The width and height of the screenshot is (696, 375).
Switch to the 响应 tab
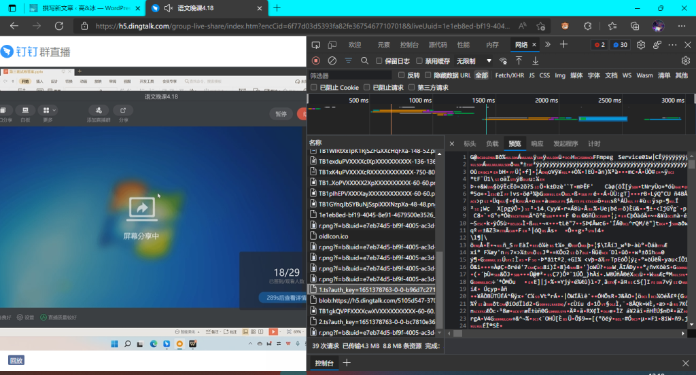click(x=537, y=144)
